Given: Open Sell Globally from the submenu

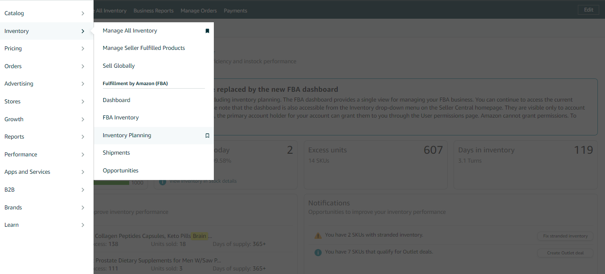Looking at the screenshot, I should [119, 65].
